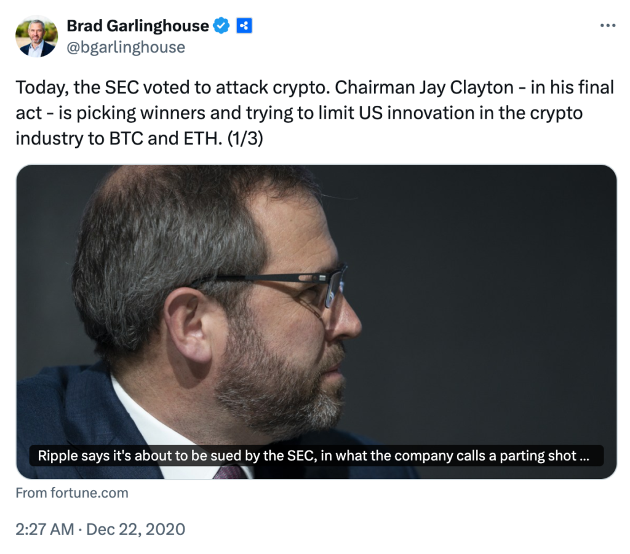Click the Dec 22, 2020 date
Screen dimensions: 630x554
(x=135, y=529)
